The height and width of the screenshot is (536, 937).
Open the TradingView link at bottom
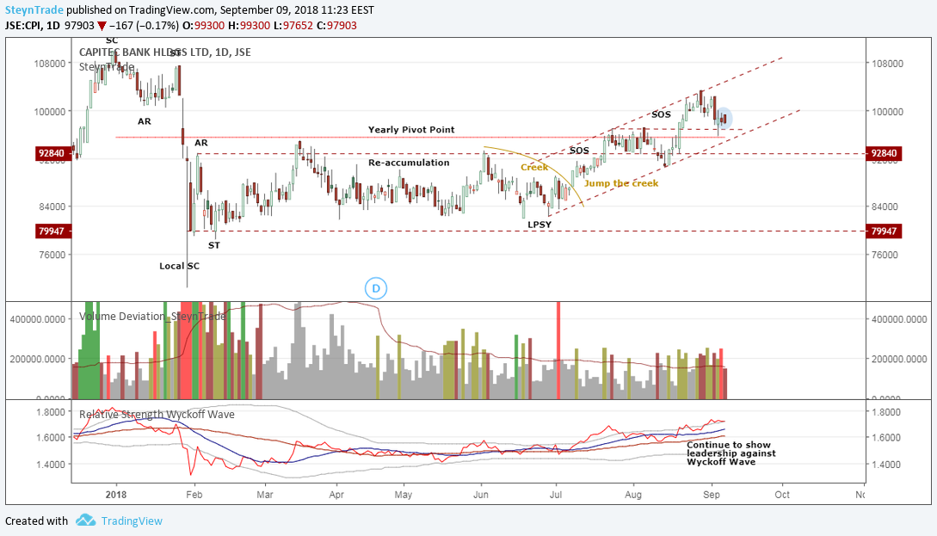132,521
